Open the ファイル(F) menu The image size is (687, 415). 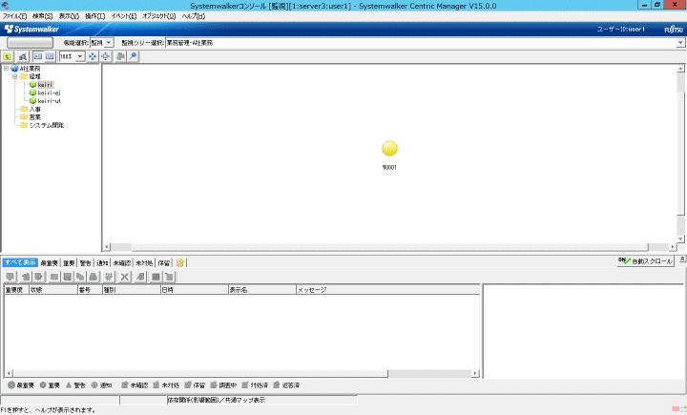(x=14, y=16)
